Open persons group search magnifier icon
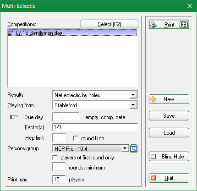The image size is (197, 191). pos(134,148)
